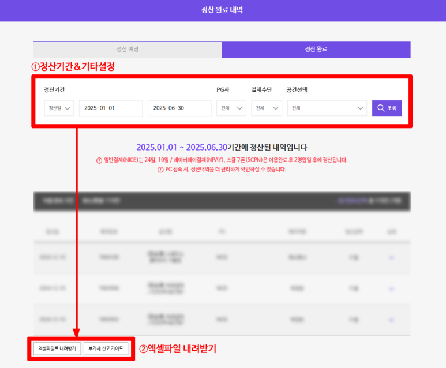This screenshot has width=446, height=368.
Task: Expand first settlement row chevron icon
Action: pyautogui.click(x=392, y=257)
